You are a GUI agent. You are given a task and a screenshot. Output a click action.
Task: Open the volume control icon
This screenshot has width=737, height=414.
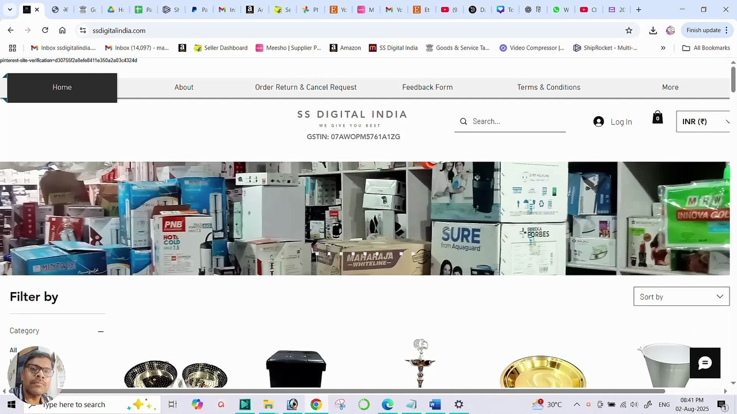pyautogui.click(x=634, y=405)
